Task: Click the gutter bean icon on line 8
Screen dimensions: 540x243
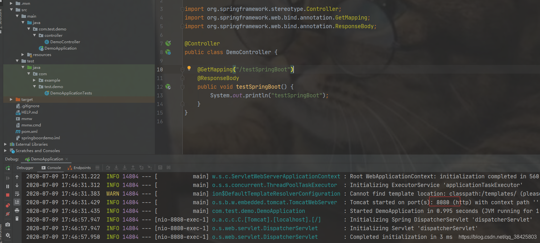Action: tap(168, 52)
